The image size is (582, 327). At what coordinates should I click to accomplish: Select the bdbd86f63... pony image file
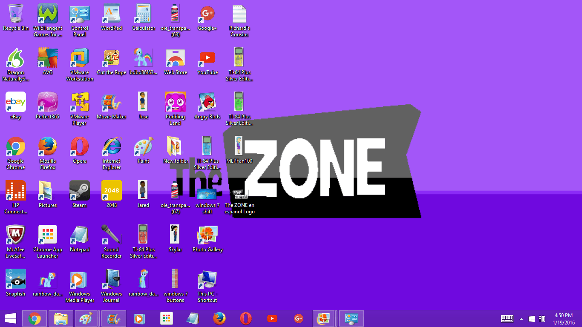pos(144,62)
